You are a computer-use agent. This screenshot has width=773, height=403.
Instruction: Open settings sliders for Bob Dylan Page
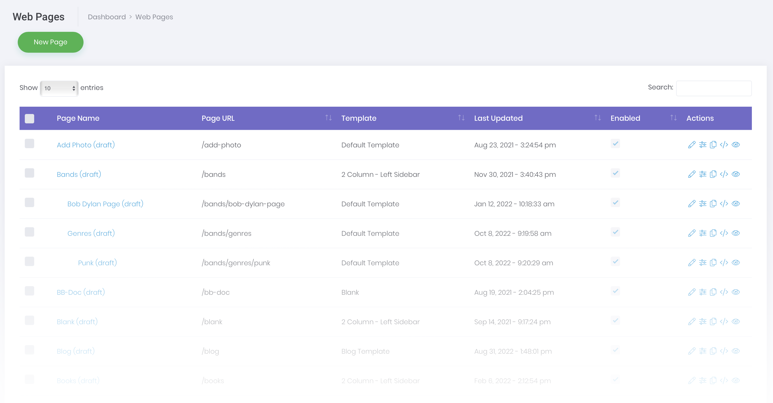pos(703,204)
